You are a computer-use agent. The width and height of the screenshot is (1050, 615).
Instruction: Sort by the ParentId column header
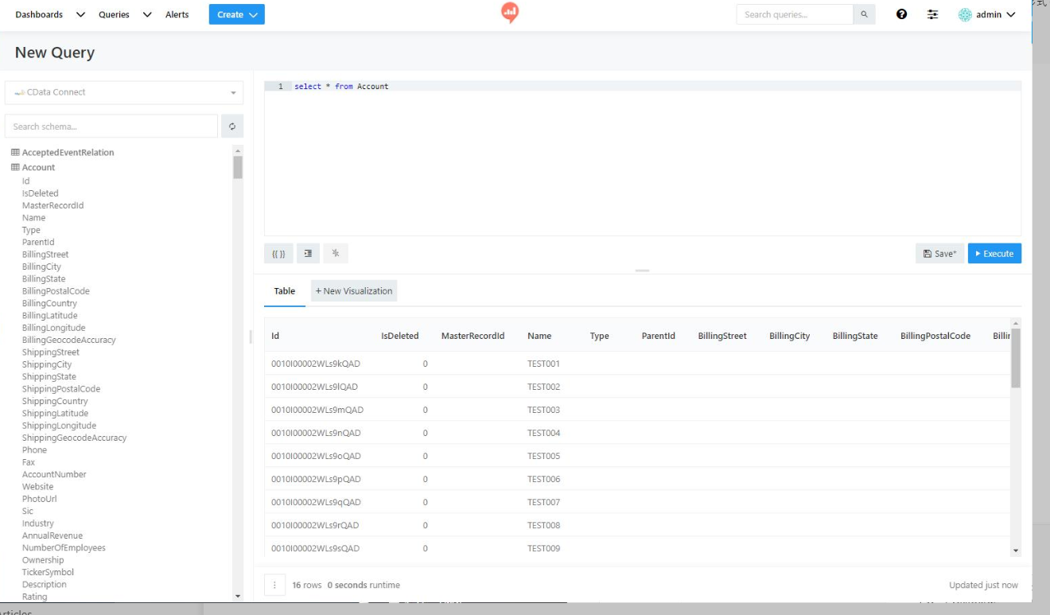click(659, 336)
